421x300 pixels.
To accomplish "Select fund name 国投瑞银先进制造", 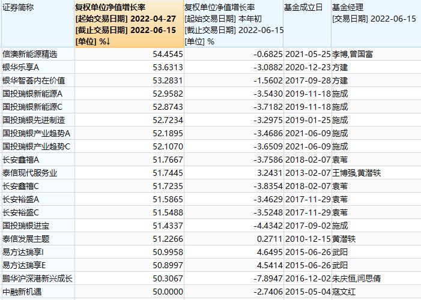I will click(34, 120).
